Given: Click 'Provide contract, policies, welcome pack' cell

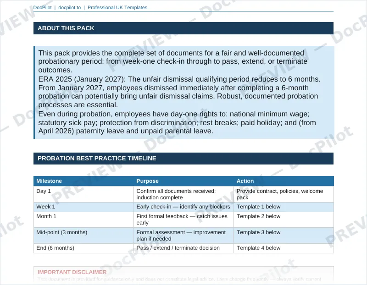Looking at the screenshot, I should click(284, 194).
